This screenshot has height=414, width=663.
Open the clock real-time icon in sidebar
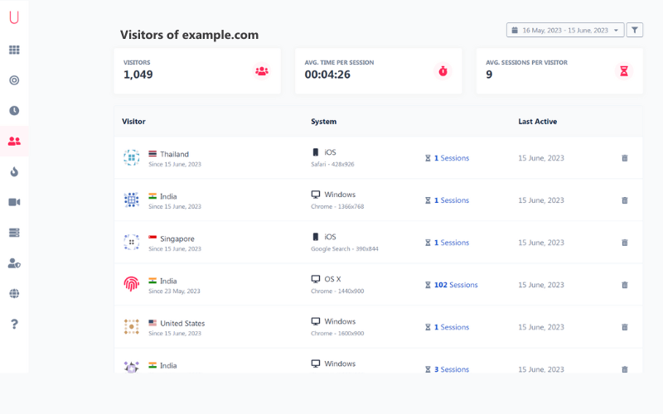(x=14, y=111)
